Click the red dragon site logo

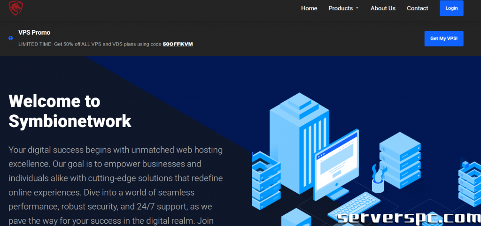(x=16, y=8)
